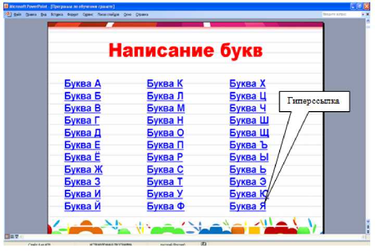
Task: Click the 'Буква Е' hyperlink
Action: coord(82,145)
